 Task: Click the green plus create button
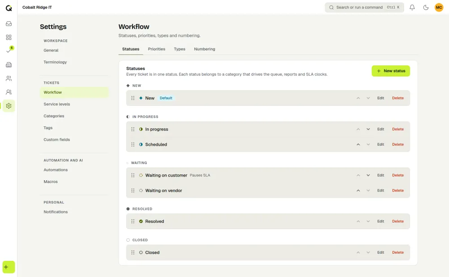pos(9,267)
